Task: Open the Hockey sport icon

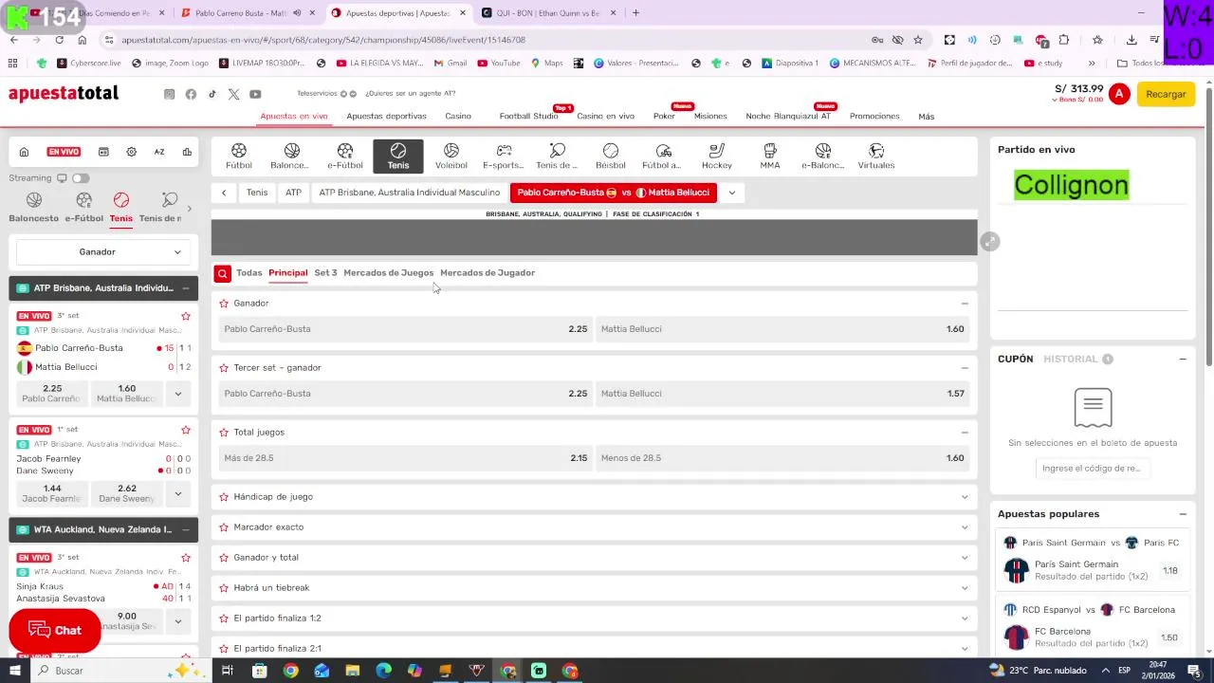Action: [x=717, y=157]
